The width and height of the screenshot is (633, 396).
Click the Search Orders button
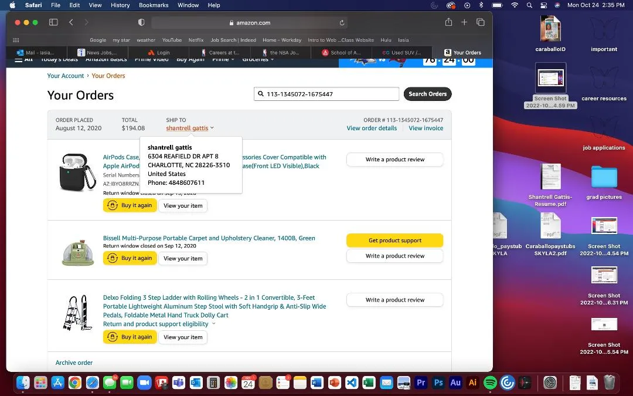tap(427, 94)
